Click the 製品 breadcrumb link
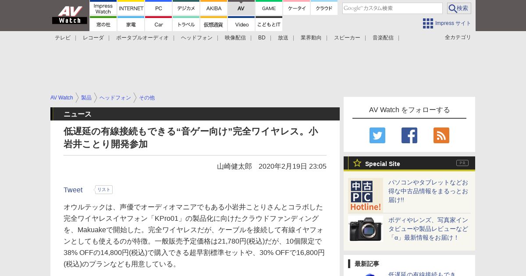 (x=86, y=98)
